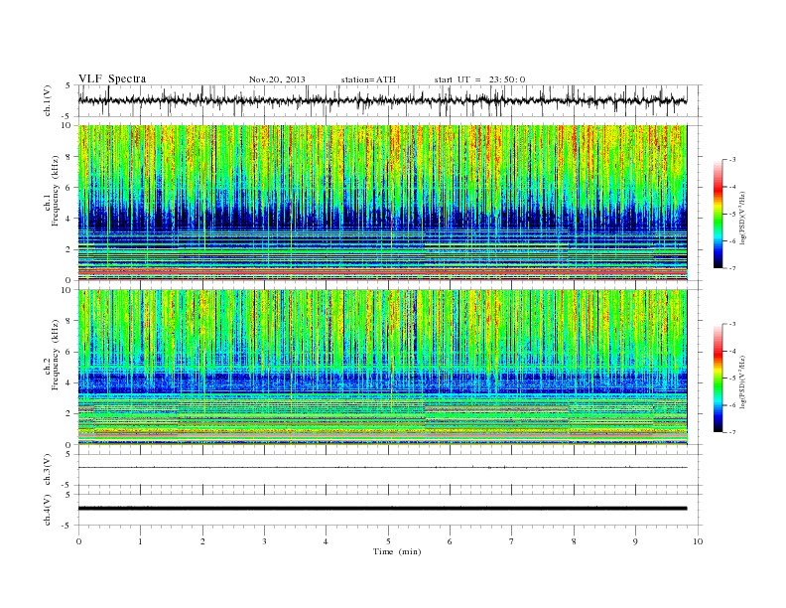Click the ch.2 "Frequency (kHz)" axis label
The width and height of the screenshot is (786, 608).
point(56,356)
